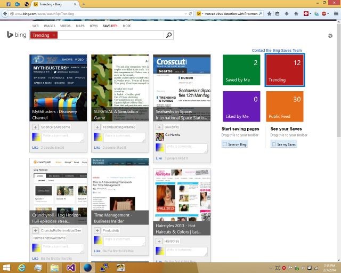Click the taskbar clock showing 7:55 PM
Viewport: 341px width, 273px height.
click(329, 268)
